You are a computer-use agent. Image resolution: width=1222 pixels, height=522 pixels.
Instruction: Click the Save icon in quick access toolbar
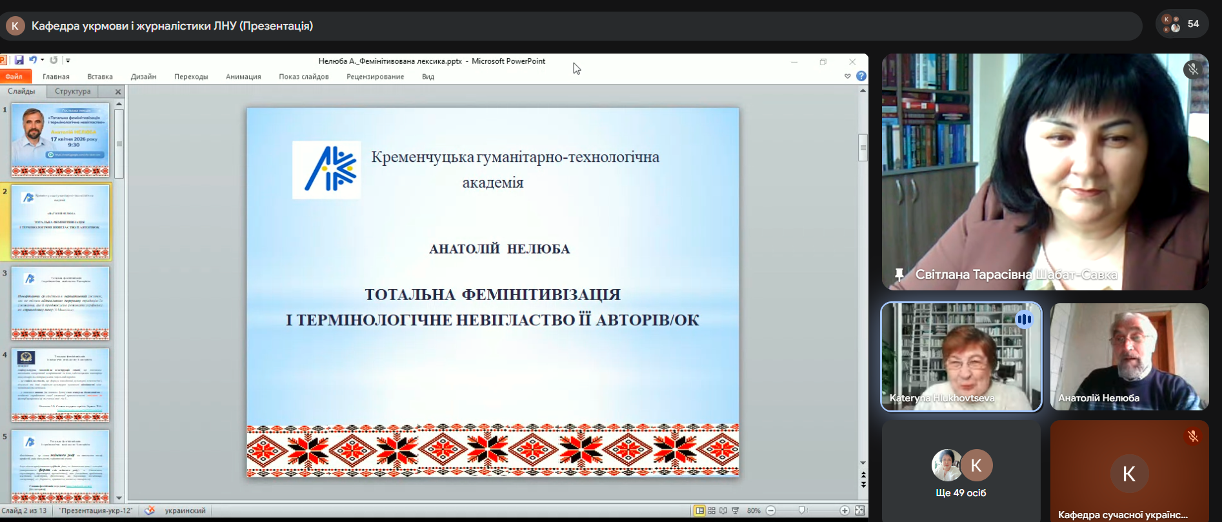click(19, 60)
